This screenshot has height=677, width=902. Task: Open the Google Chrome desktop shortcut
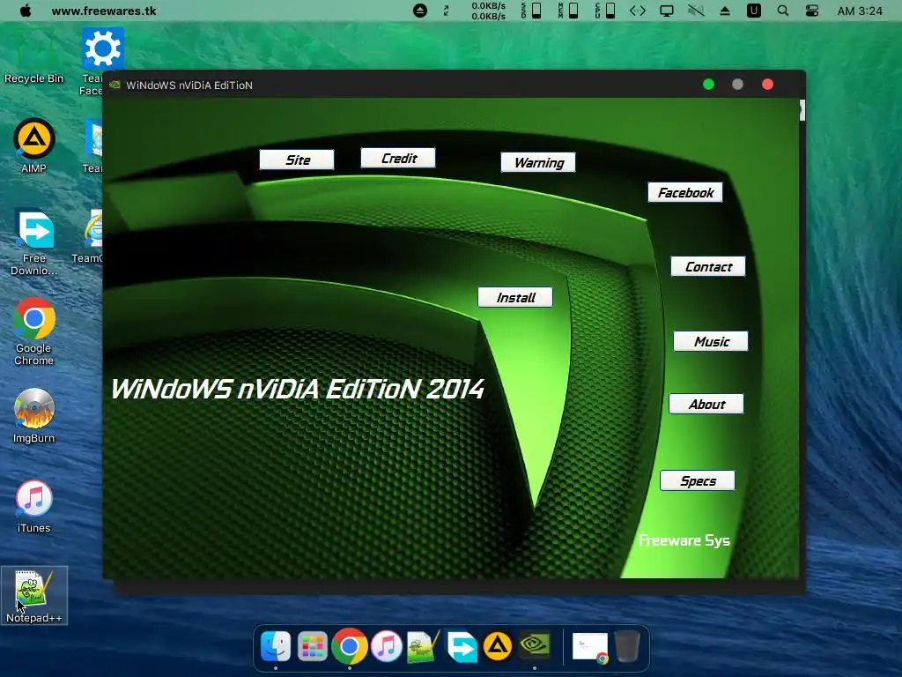point(34,331)
